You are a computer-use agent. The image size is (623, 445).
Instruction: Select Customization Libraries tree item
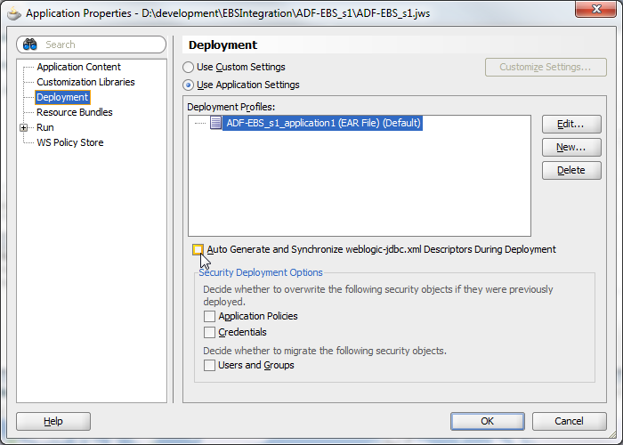pyautogui.click(x=85, y=82)
